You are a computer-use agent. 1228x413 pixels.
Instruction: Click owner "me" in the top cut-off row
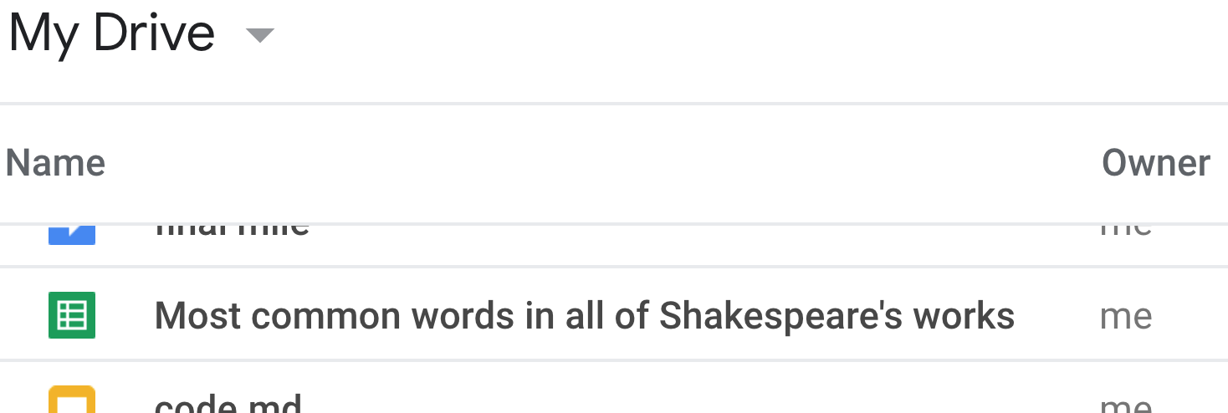coord(1126,229)
